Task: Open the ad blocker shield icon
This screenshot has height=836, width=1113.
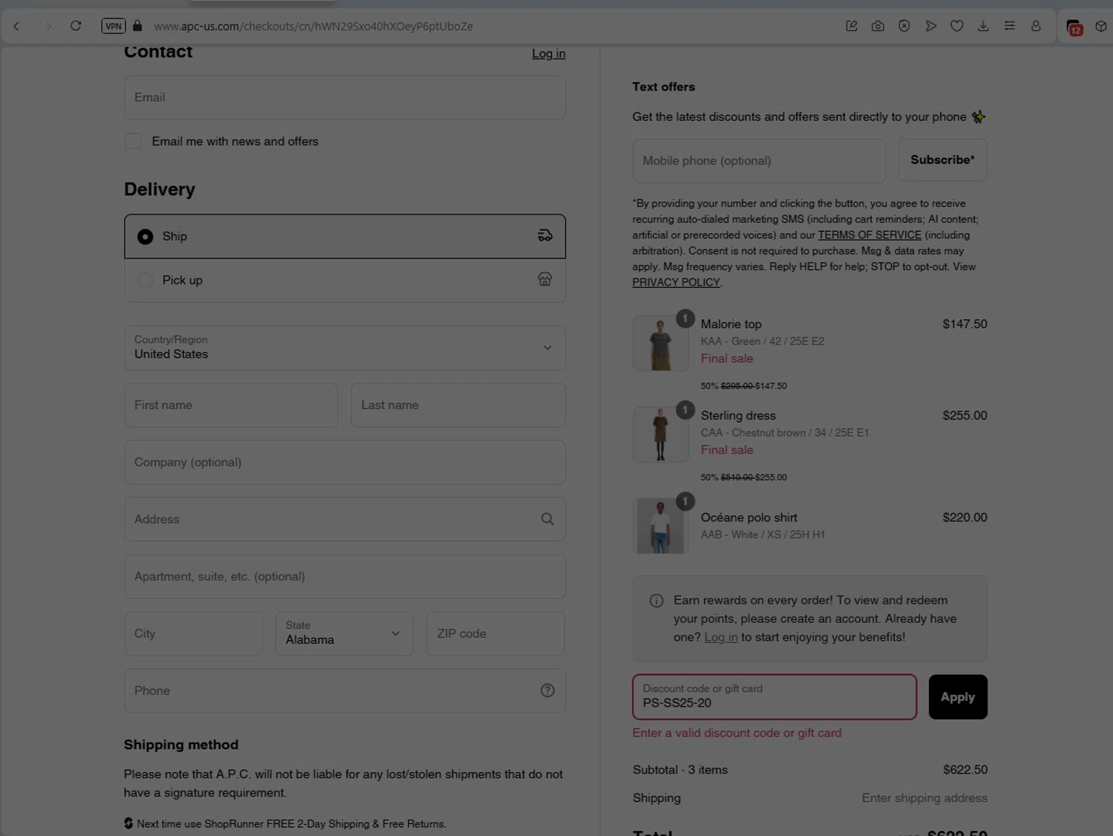Action: [904, 26]
